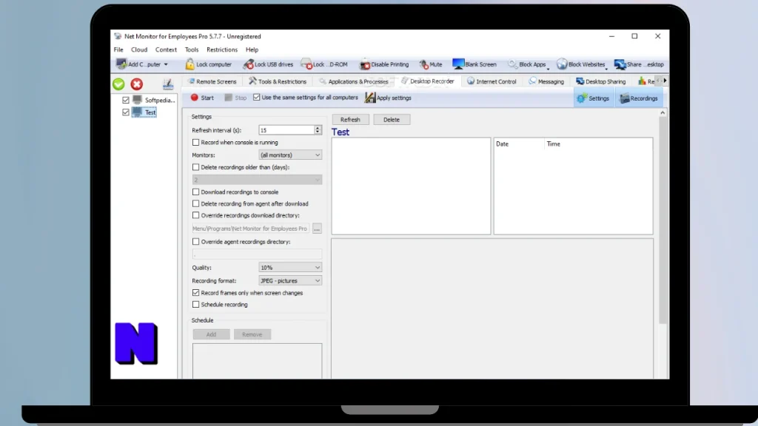Image resolution: width=758 pixels, height=426 pixels.
Task: Click the Mute toolbar icon
Action: pyautogui.click(x=424, y=64)
